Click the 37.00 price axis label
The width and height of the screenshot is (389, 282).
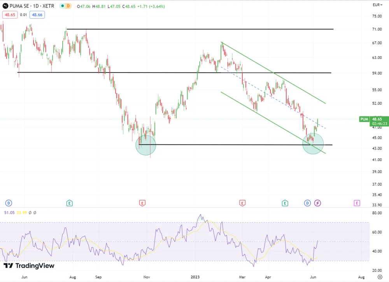pos(377,184)
